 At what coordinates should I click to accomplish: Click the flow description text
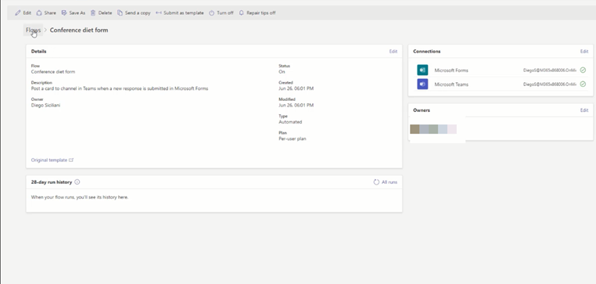(x=120, y=88)
